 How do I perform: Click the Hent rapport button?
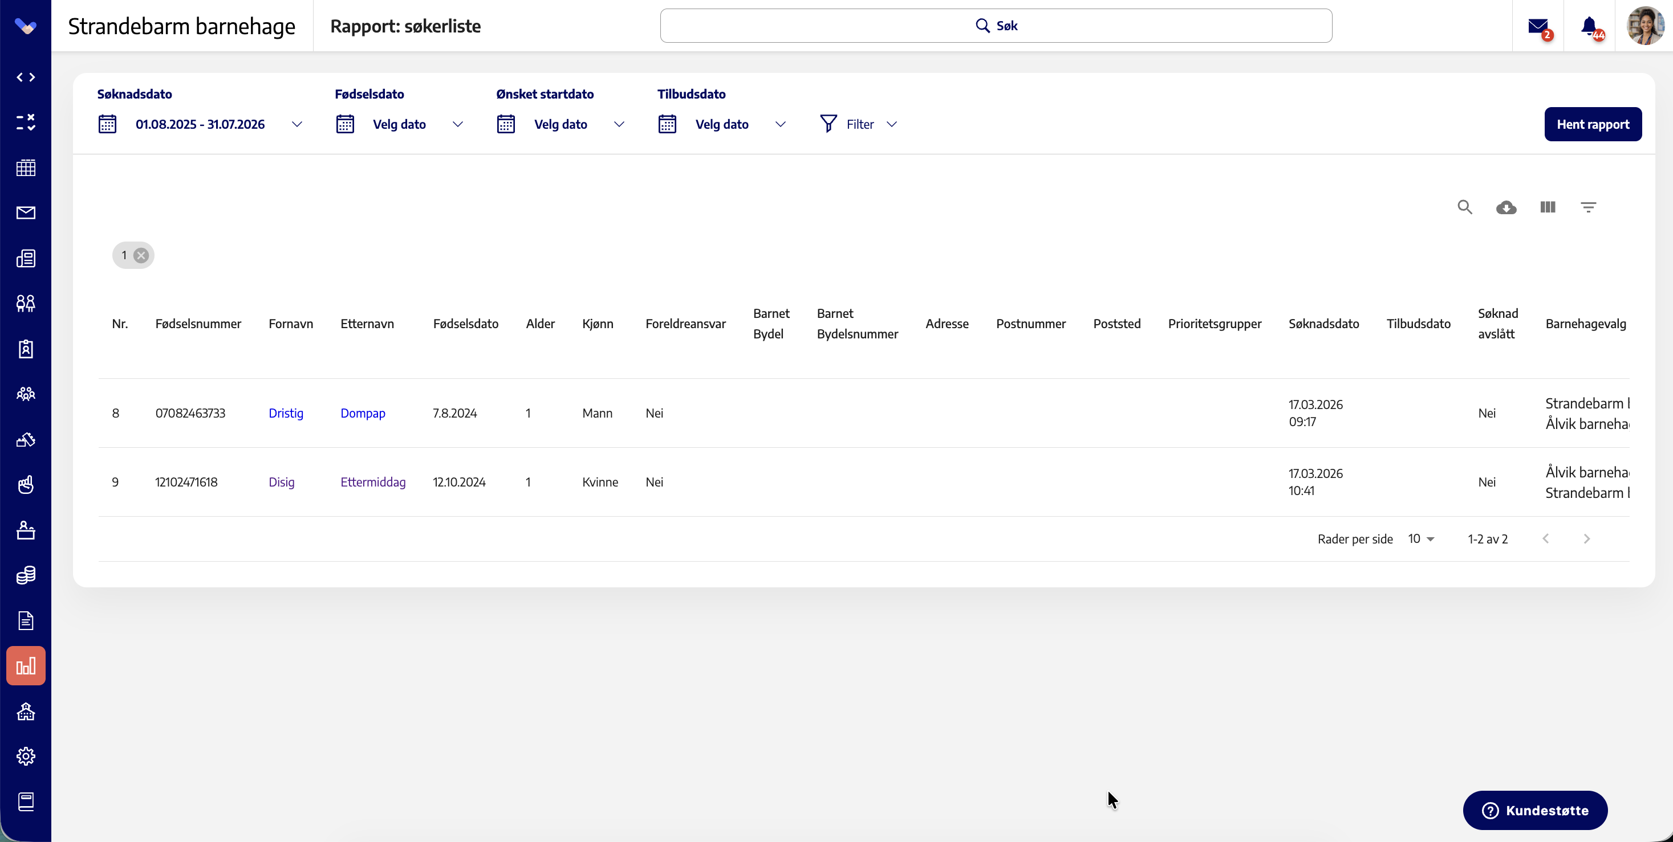(x=1593, y=124)
